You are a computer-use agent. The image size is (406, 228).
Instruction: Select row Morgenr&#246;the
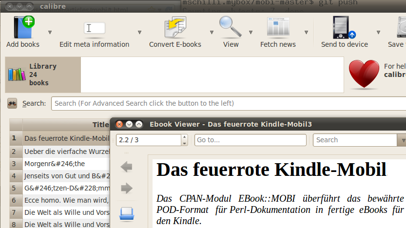(66, 164)
